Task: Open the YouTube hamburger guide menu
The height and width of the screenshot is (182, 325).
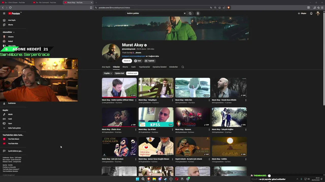Action: tap(4, 13)
